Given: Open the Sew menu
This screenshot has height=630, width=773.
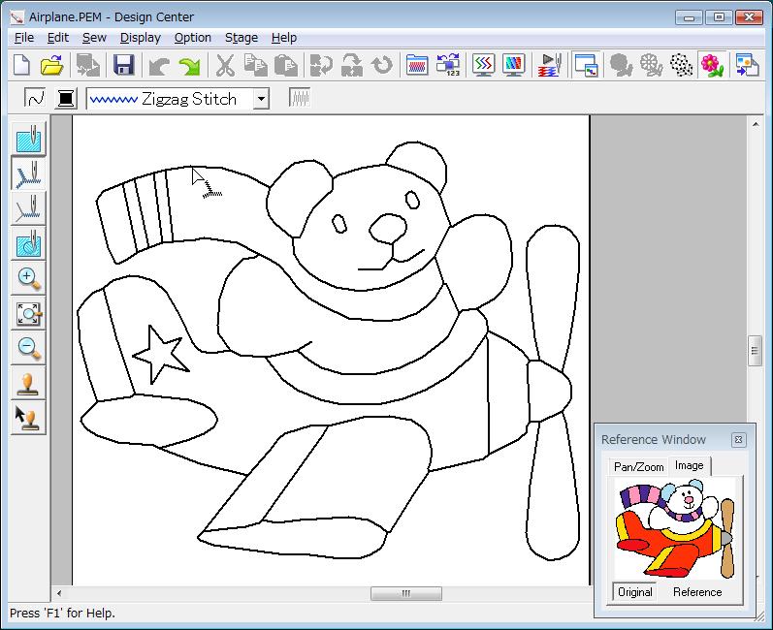Looking at the screenshot, I should tap(94, 38).
